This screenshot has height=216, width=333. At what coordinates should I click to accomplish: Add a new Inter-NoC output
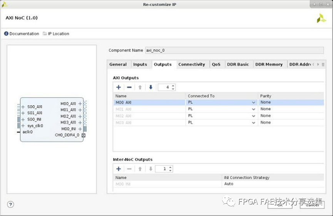coord(119,169)
